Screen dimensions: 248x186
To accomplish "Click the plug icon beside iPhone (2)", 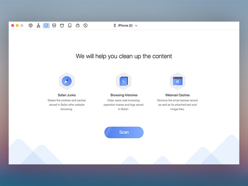I will click(x=115, y=26).
